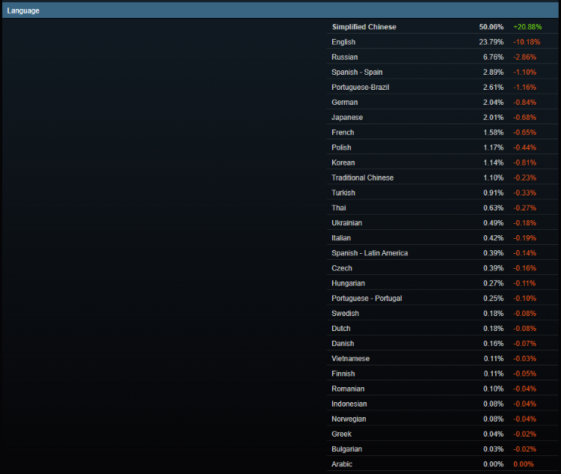
Task: Click the -0.27% Thai change value
Action: coord(525,207)
